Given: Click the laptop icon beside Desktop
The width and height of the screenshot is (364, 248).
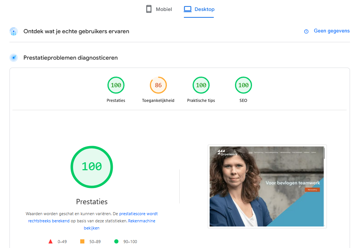Looking at the screenshot, I should tap(188, 9).
